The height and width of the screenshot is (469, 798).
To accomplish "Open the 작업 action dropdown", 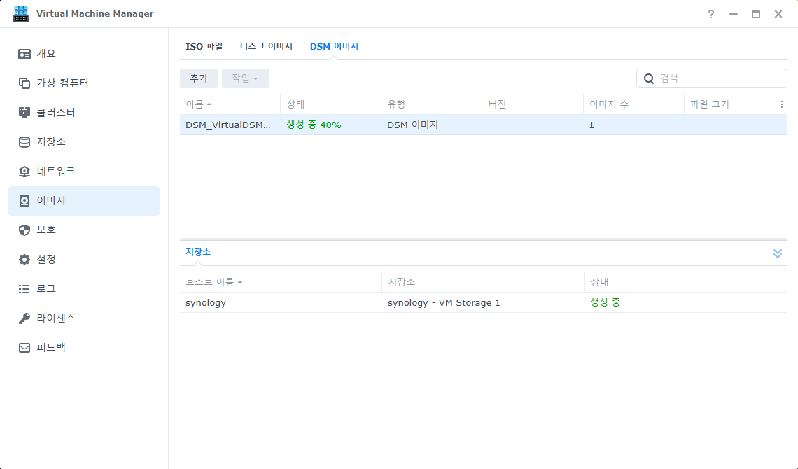I will (x=245, y=78).
